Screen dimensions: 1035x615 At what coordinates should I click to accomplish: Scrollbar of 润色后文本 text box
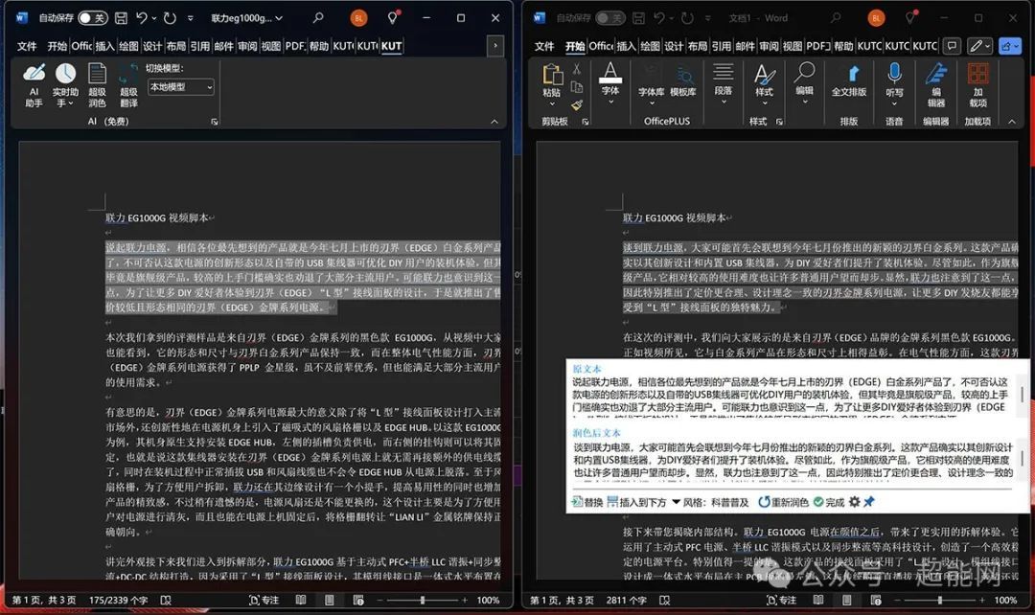[x=1022, y=459]
